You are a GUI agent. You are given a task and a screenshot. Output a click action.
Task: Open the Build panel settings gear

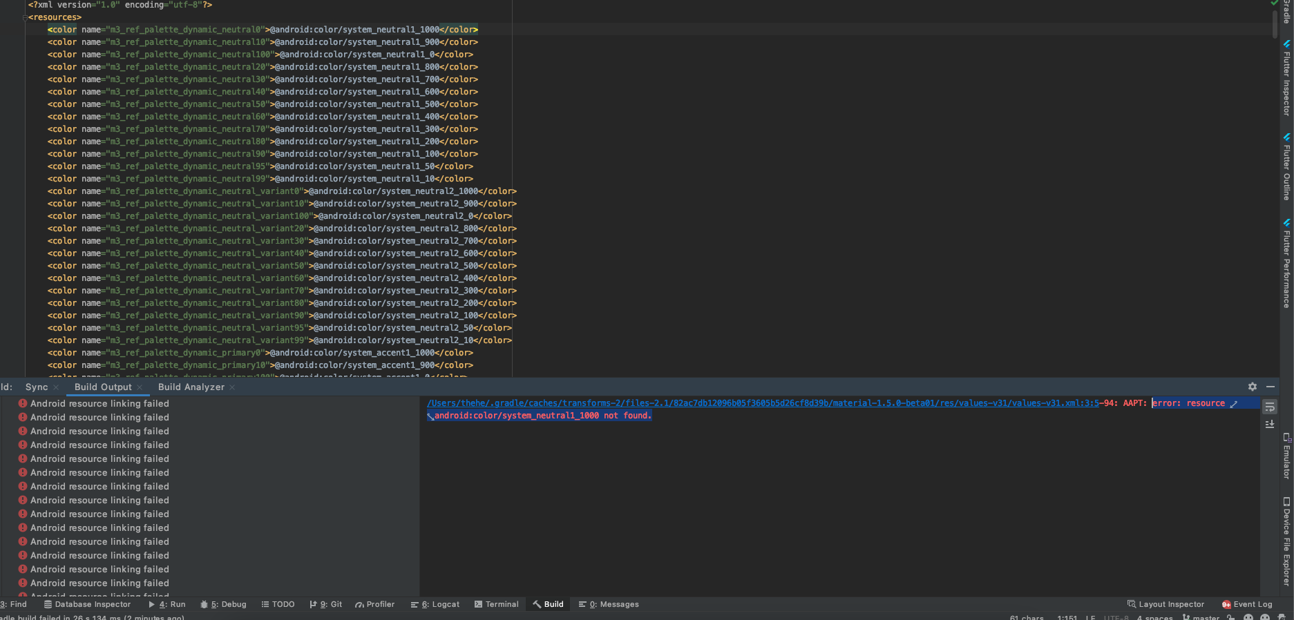(x=1253, y=387)
